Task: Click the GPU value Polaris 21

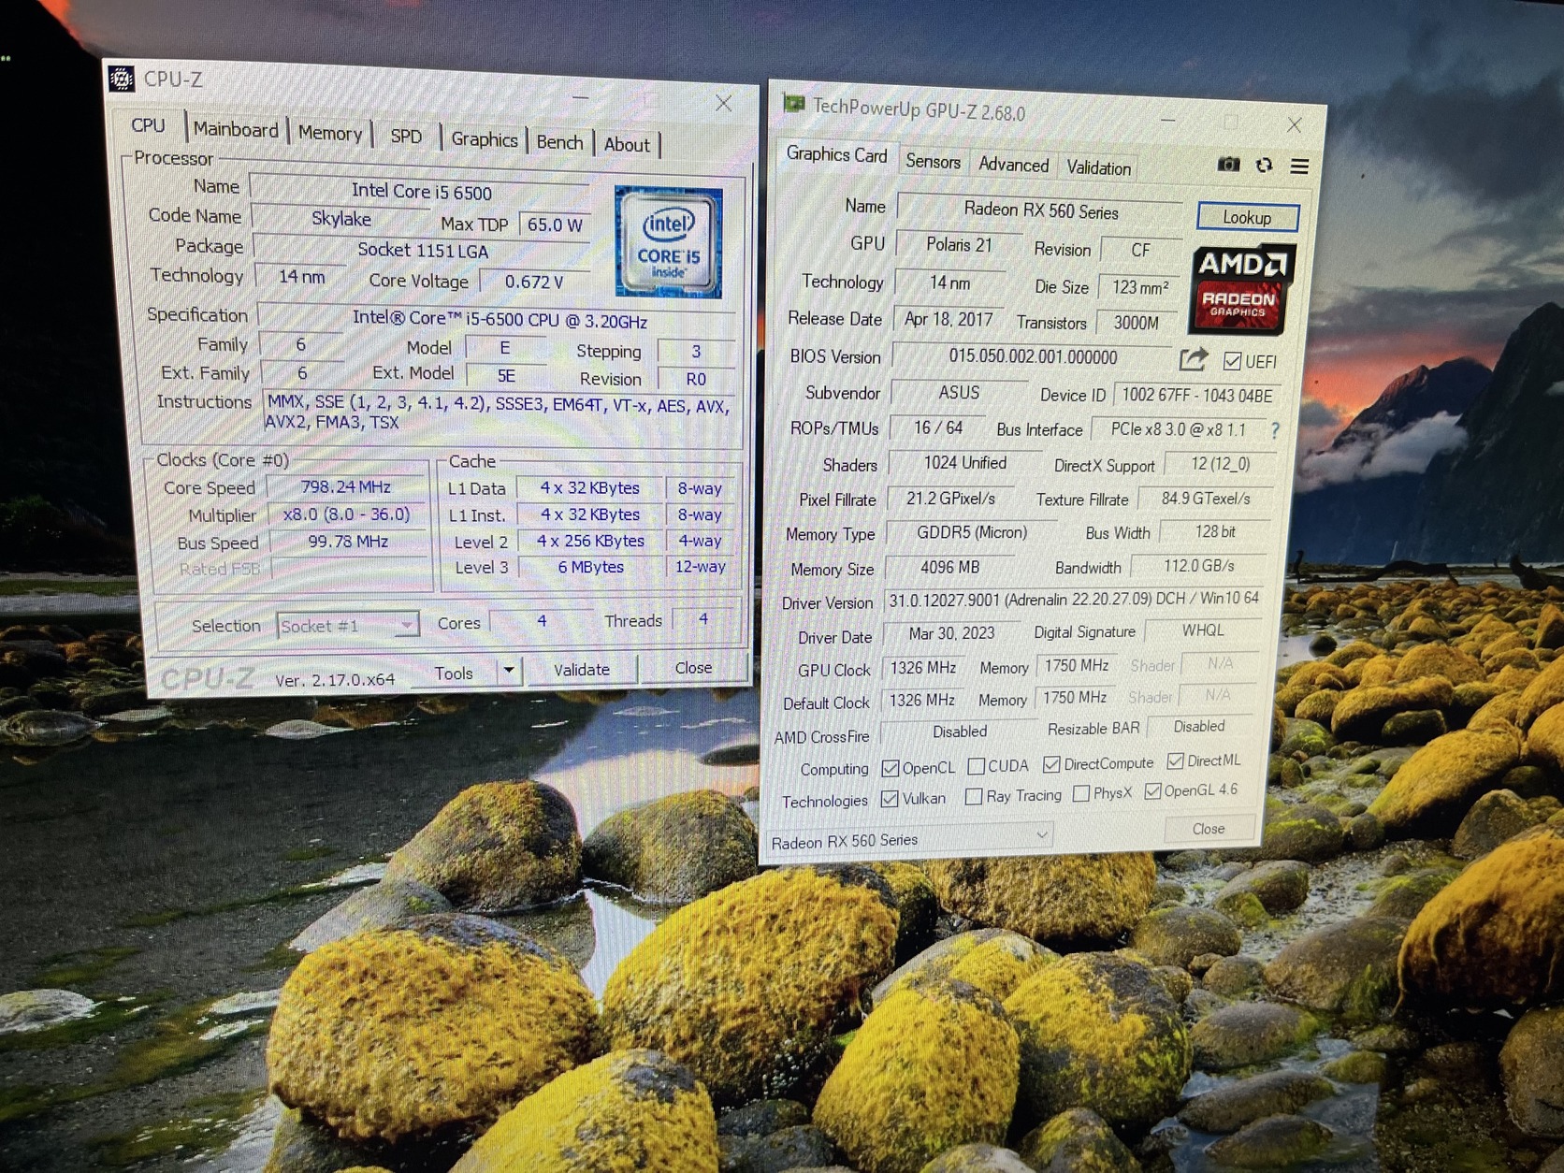Action: (x=959, y=245)
